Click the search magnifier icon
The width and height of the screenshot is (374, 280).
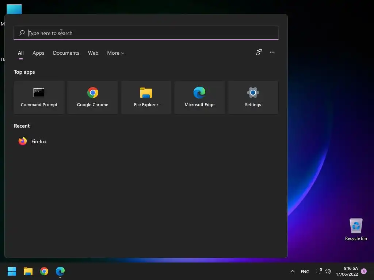point(22,33)
